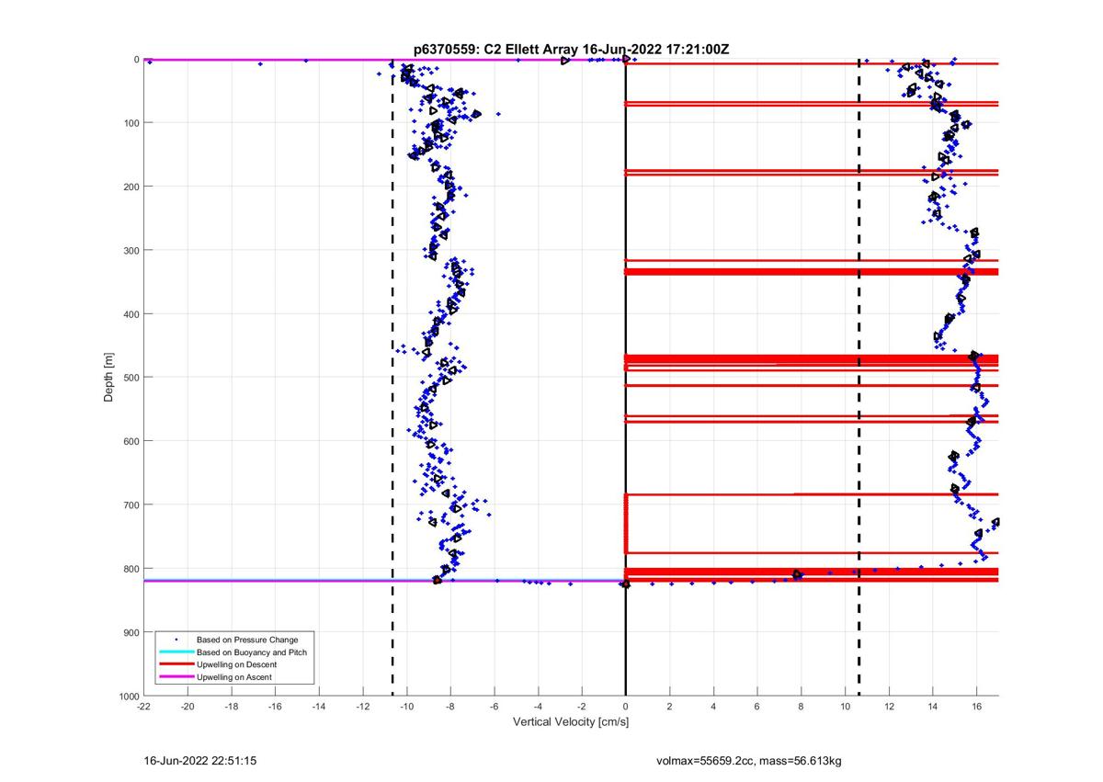Click the magenta line sample in legend

(x=176, y=677)
